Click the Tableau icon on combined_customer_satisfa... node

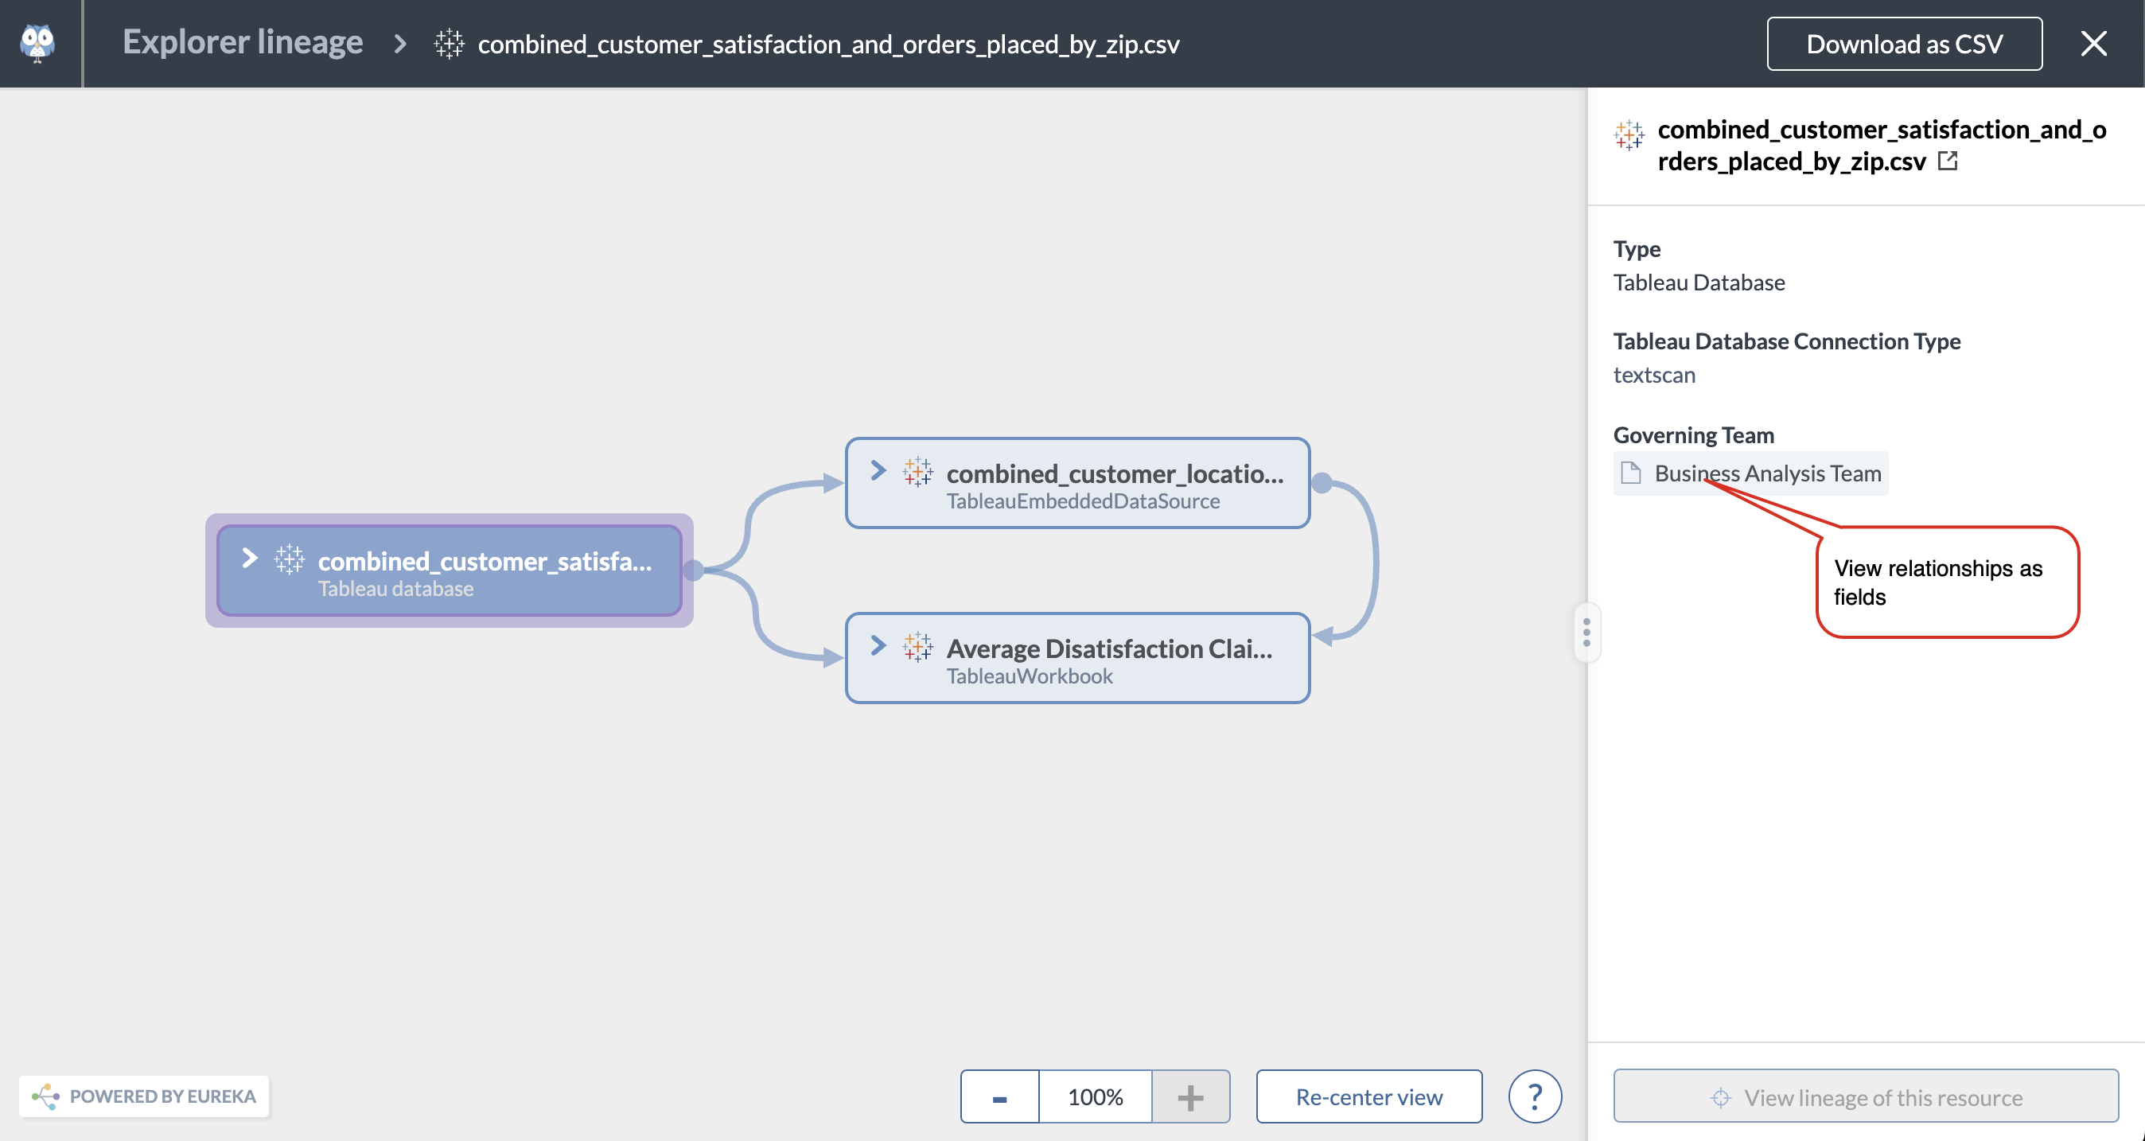click(x=289, y=559)
